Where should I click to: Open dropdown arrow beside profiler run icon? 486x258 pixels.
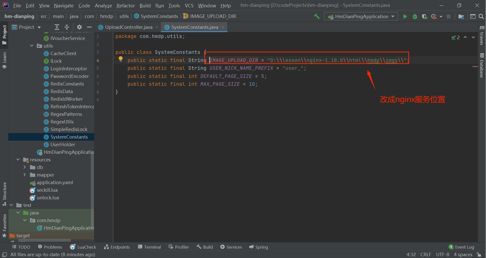point(441,16)
